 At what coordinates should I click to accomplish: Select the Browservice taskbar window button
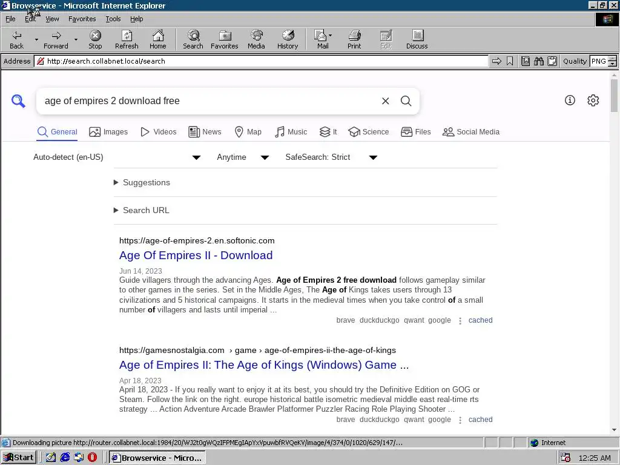[157, 458]
